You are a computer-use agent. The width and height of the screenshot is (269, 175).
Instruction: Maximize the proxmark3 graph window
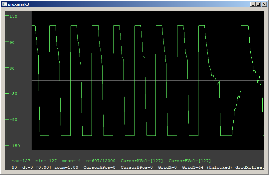[x=258, y=4]
